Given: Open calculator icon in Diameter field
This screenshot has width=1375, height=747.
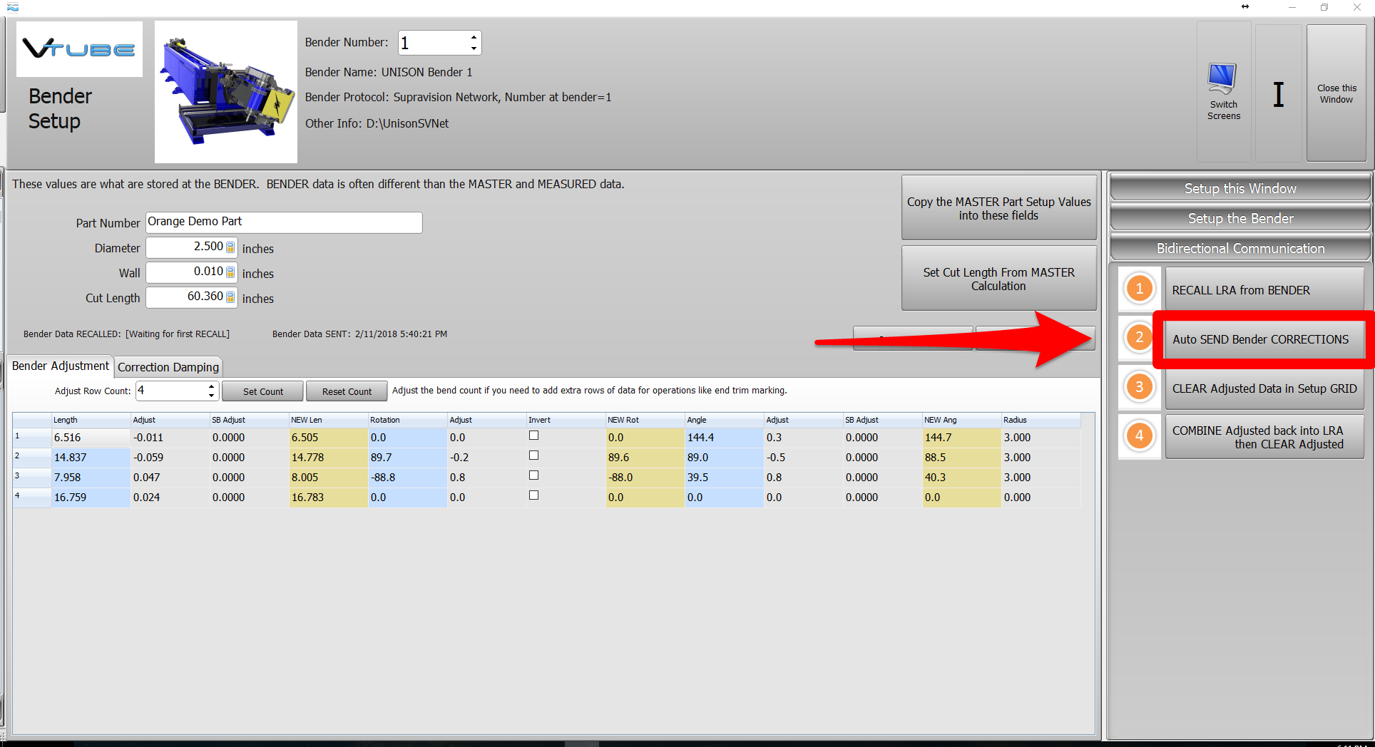Looking at the screenshot, I should (230, 247).
